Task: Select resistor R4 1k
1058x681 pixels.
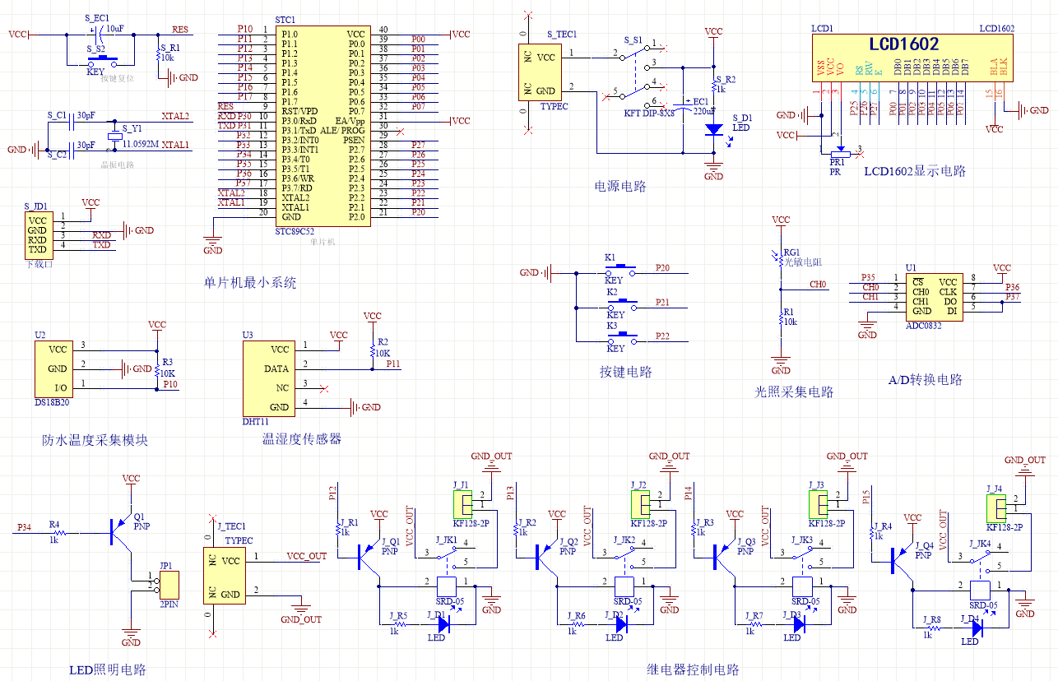Action: [x=62, y=532]
